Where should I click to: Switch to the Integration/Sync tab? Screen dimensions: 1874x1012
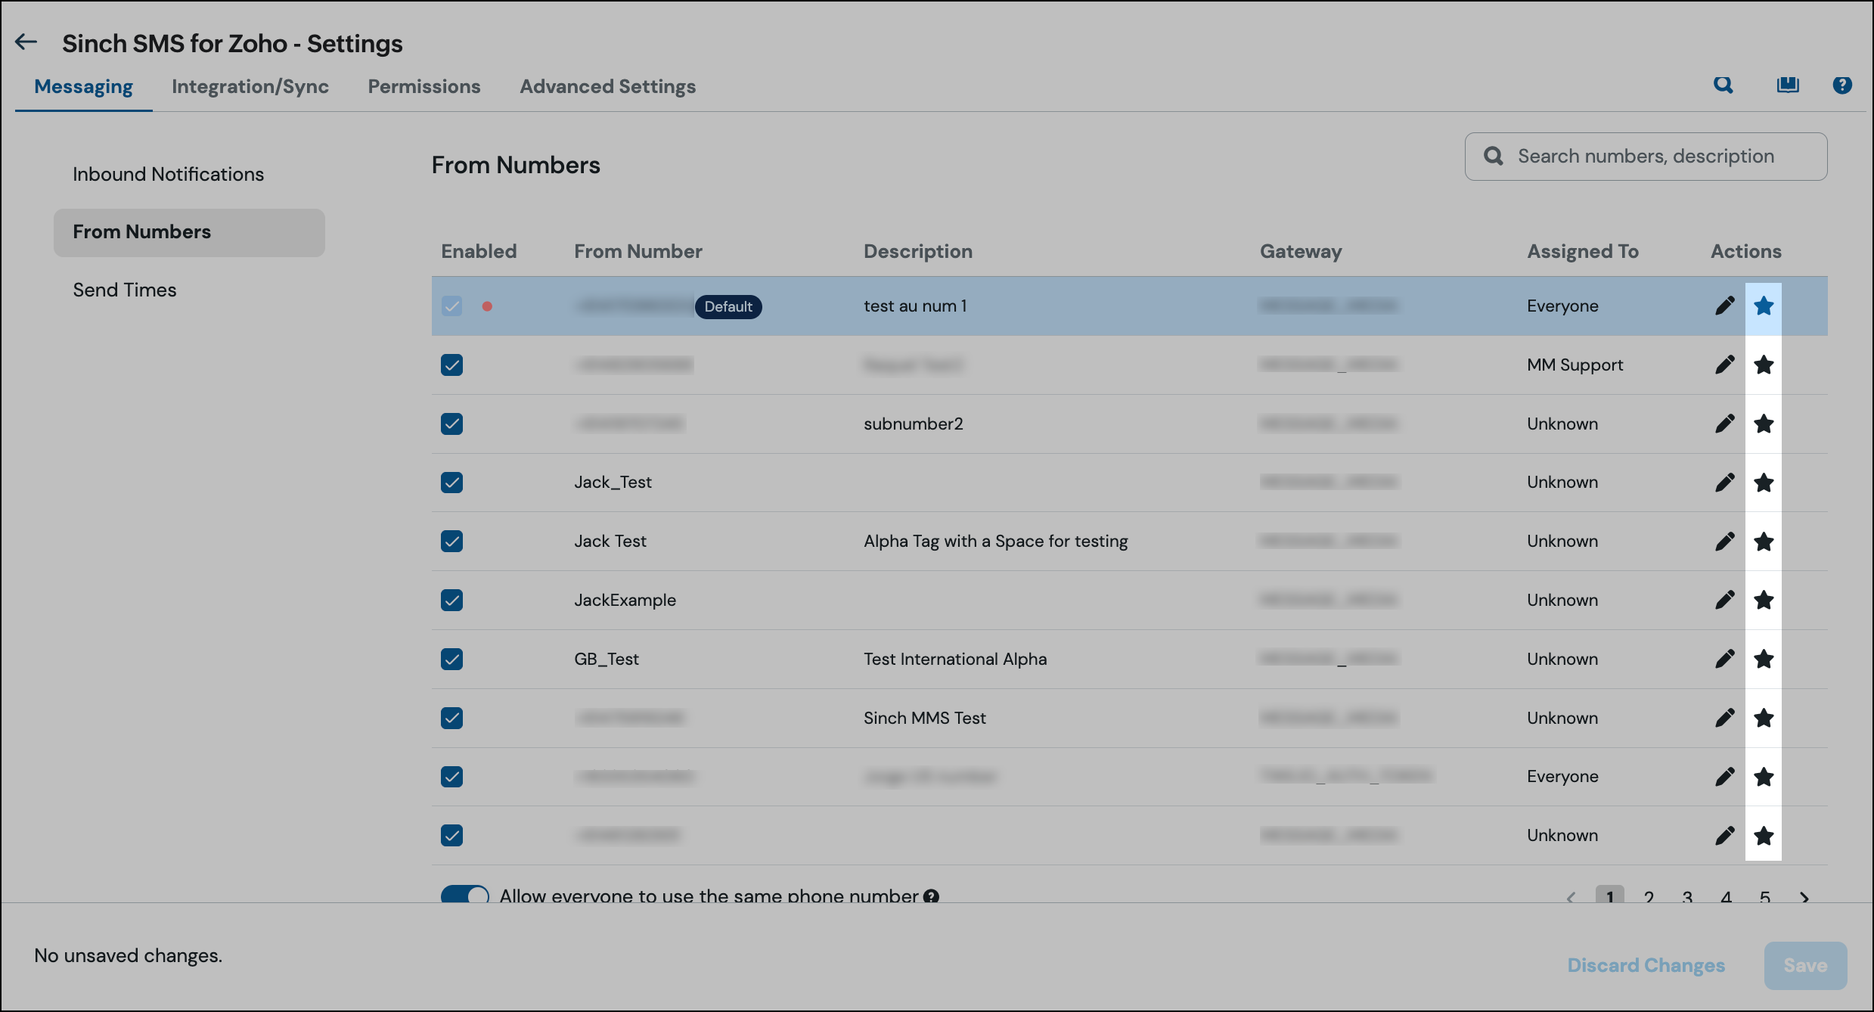(250, 86)
